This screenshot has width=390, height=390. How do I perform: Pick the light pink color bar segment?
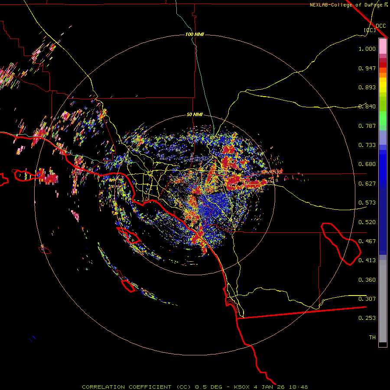(x=383, y=46)
